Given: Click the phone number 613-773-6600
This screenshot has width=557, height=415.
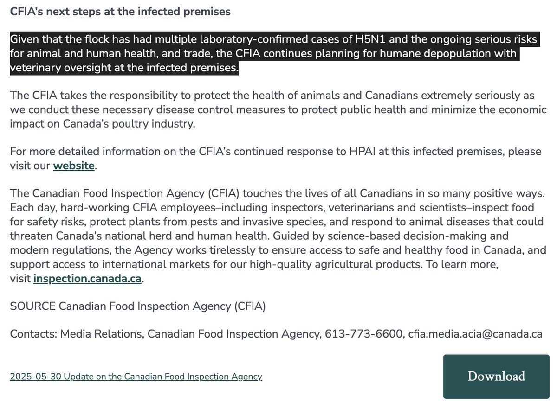Looking at the screenshot, I should pos(363,334).
